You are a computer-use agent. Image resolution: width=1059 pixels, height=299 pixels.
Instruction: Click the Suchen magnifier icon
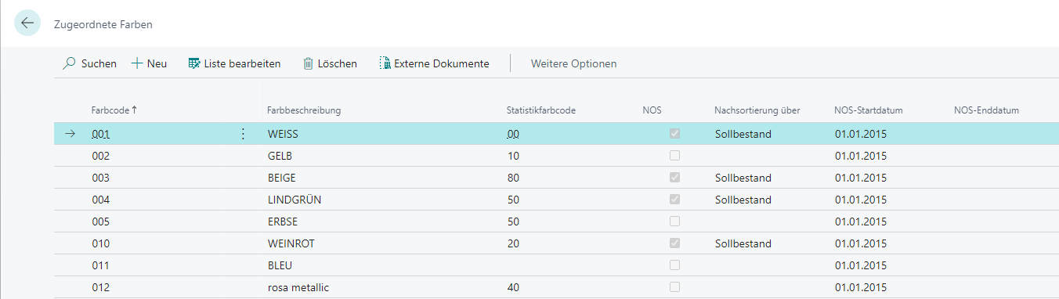click(x=69, y=63)
